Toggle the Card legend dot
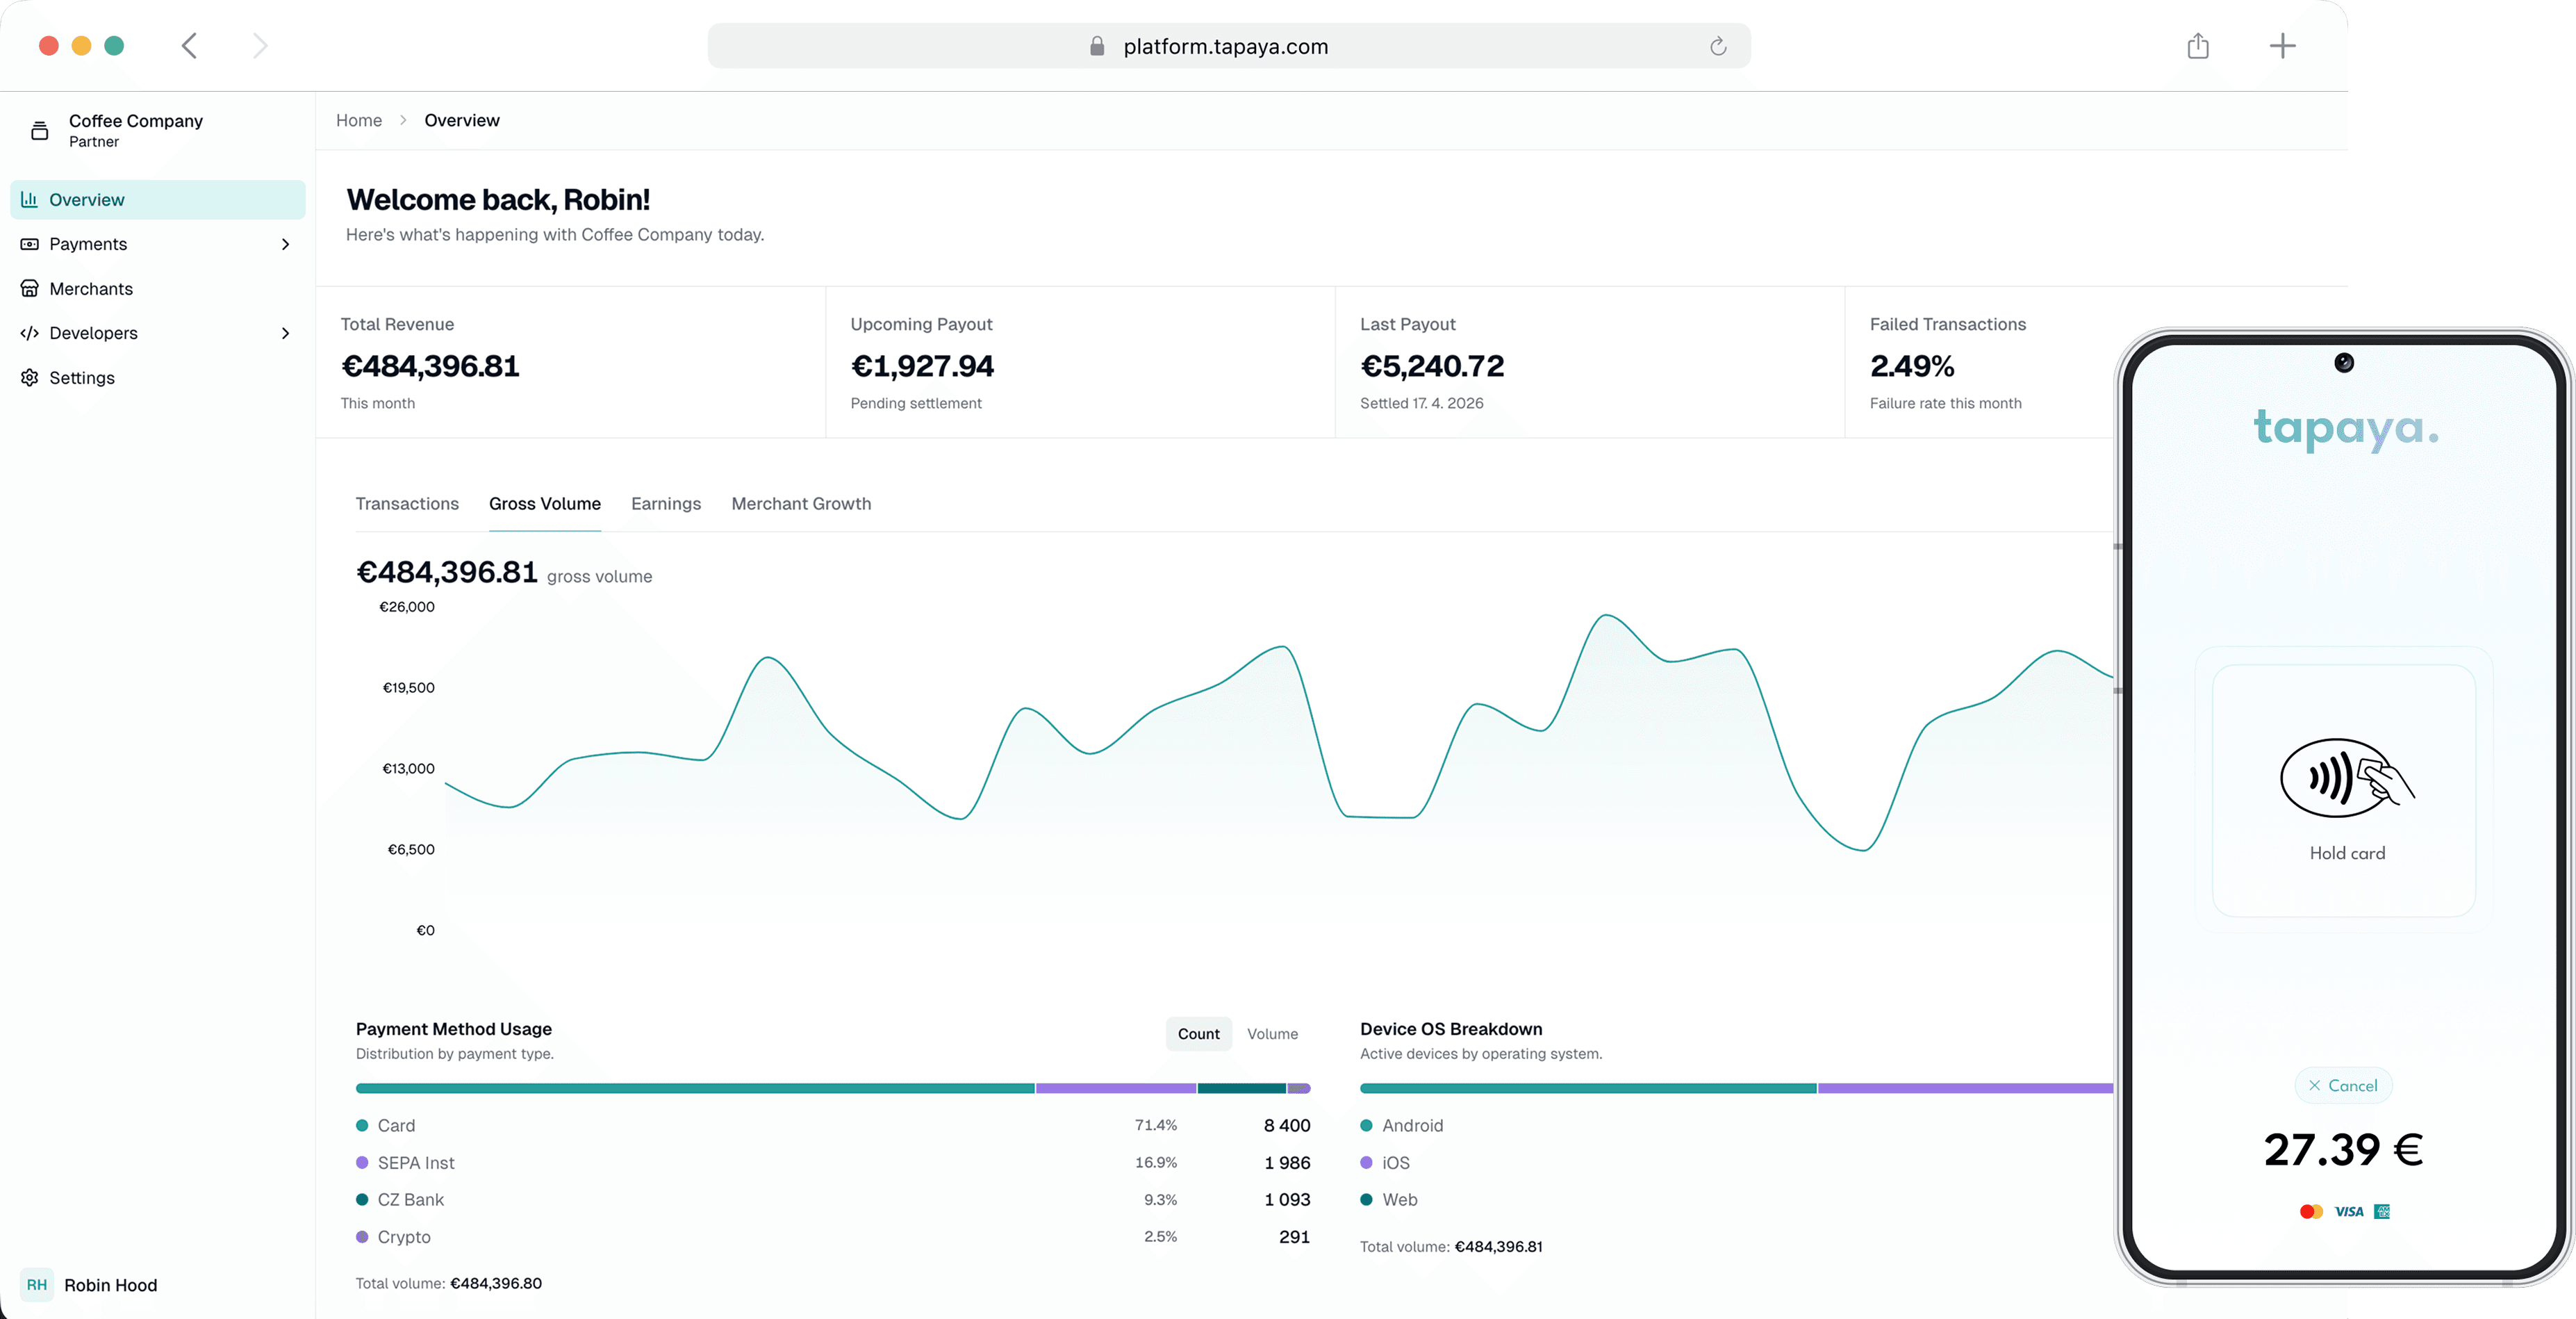 point(364,1125)
